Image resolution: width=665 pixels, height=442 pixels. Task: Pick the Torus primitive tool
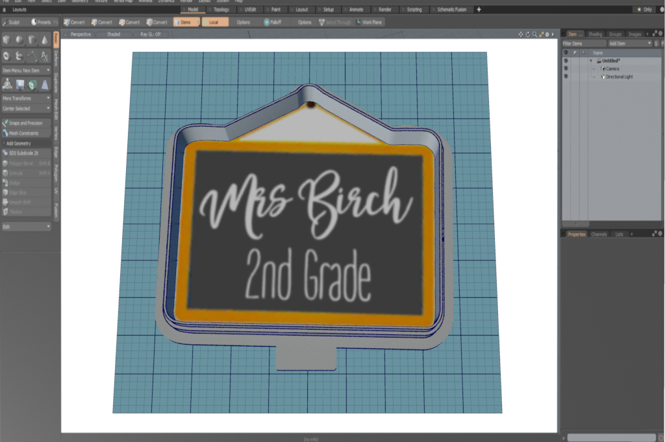[x=7, y=56]
